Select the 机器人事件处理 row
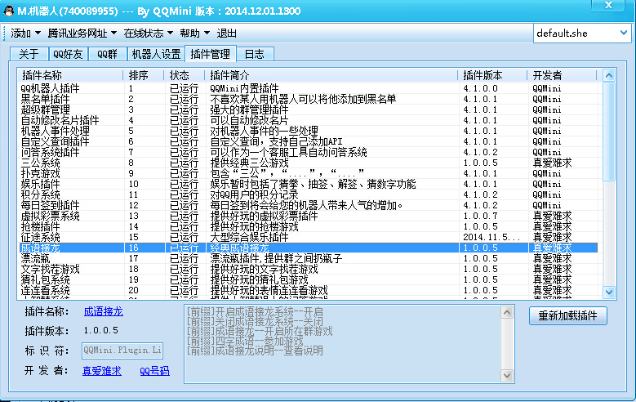Viewport: 636px width, 402px height. click(309, 131)
